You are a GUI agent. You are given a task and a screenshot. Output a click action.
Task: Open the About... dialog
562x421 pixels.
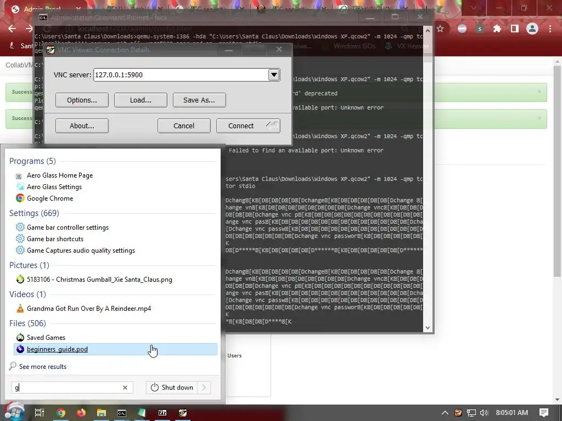point(82,126)
